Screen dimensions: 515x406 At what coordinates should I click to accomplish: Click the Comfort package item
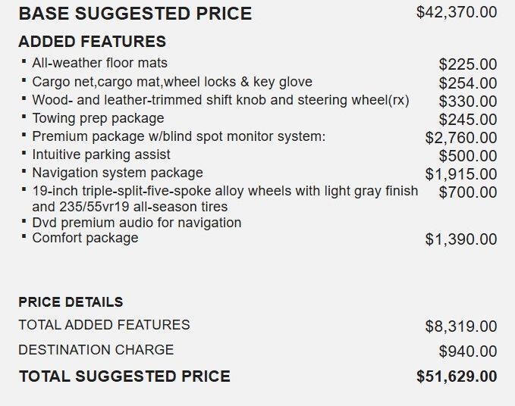(x=85, y=238)
